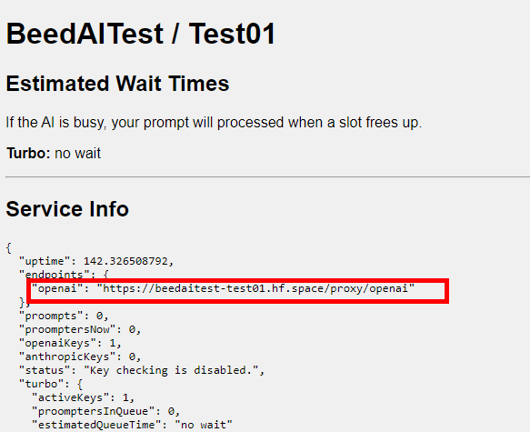This screenshot has width=530, height=432.
Task: Click the status text "Key checking is disabled."
Action: [171, 370]
